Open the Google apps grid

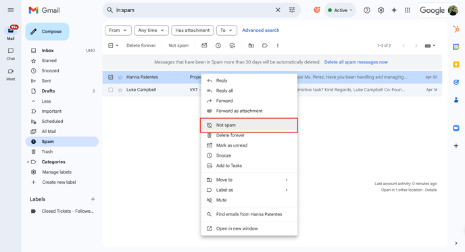408,10
